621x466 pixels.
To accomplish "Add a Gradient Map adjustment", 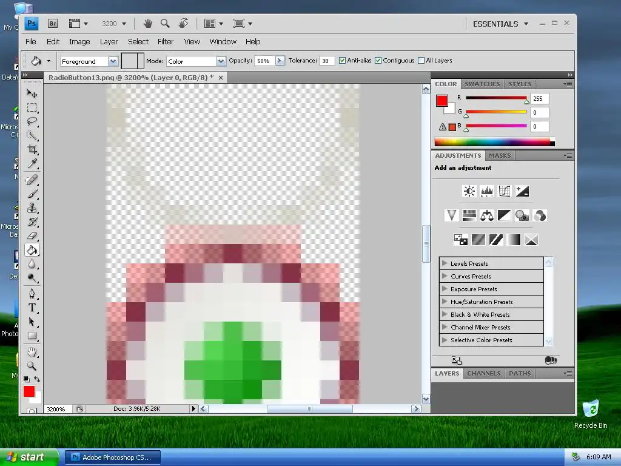I will [x=513, y=240].
